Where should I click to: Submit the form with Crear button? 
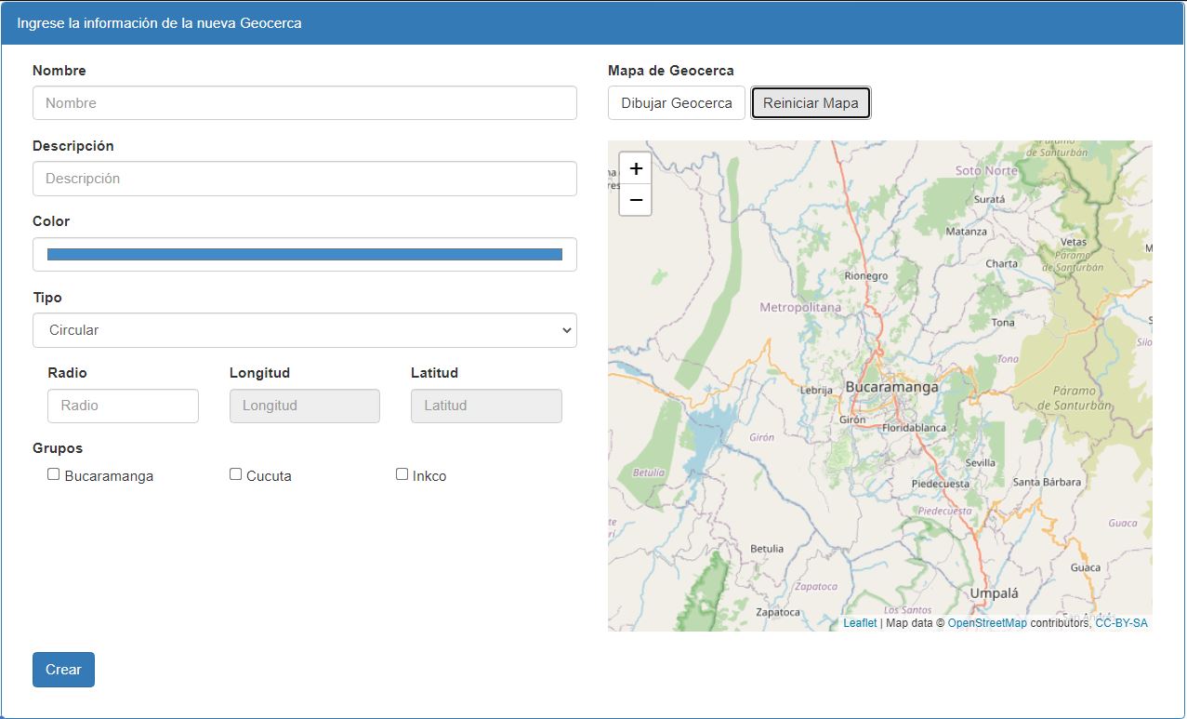tap(63, 670)
